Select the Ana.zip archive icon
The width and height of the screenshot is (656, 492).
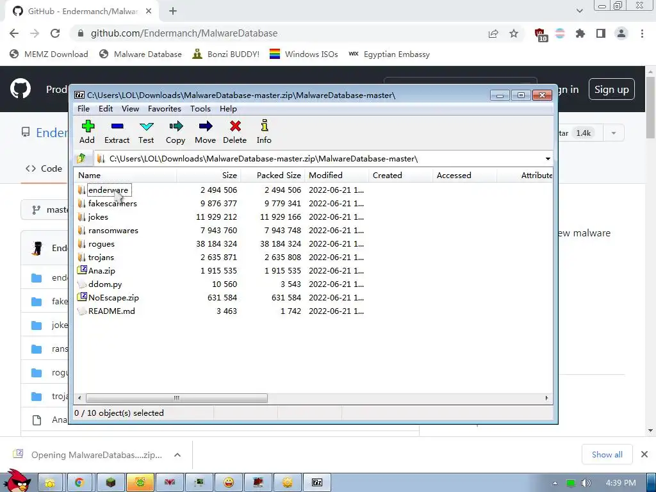pos(82,270)
